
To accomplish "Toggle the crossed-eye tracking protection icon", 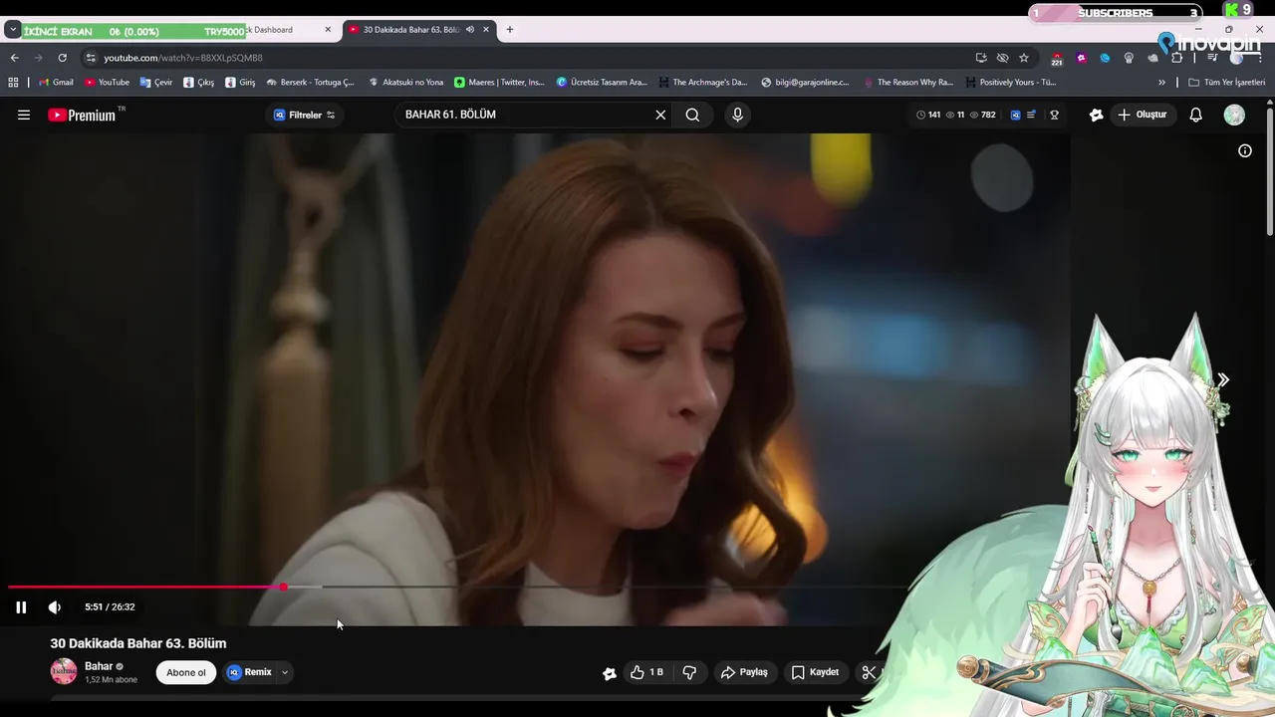I will point(1002,58).
